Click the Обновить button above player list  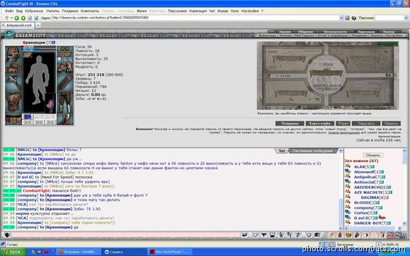point(373,155)
